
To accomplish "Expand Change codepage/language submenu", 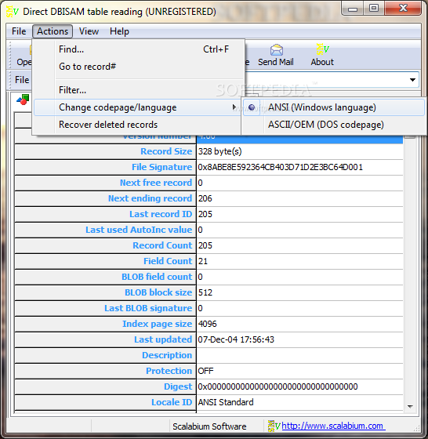I will 137,107.
